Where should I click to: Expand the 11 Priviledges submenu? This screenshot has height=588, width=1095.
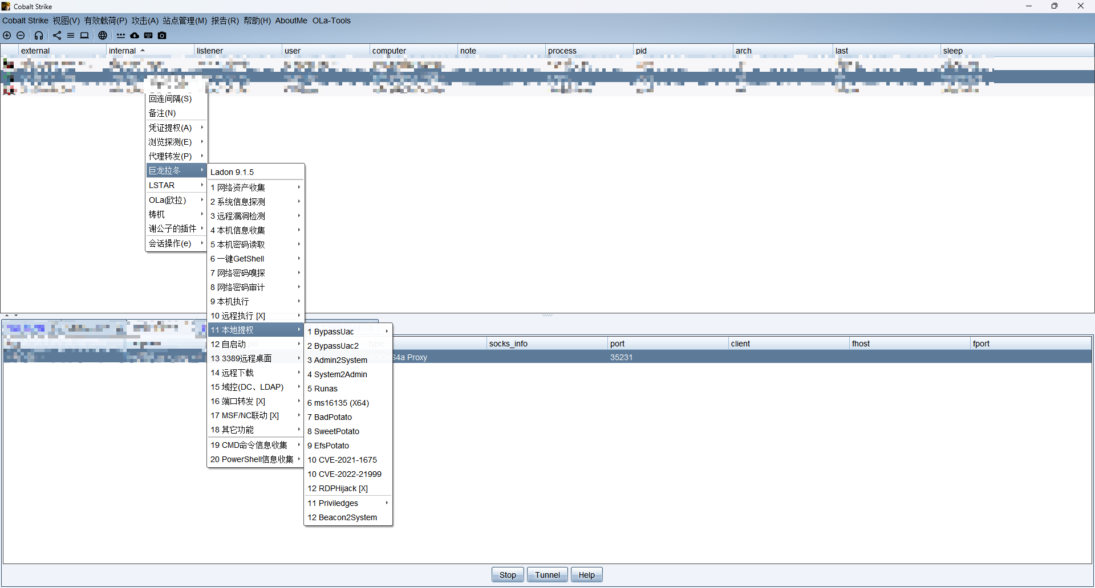(x=348, y=503)
